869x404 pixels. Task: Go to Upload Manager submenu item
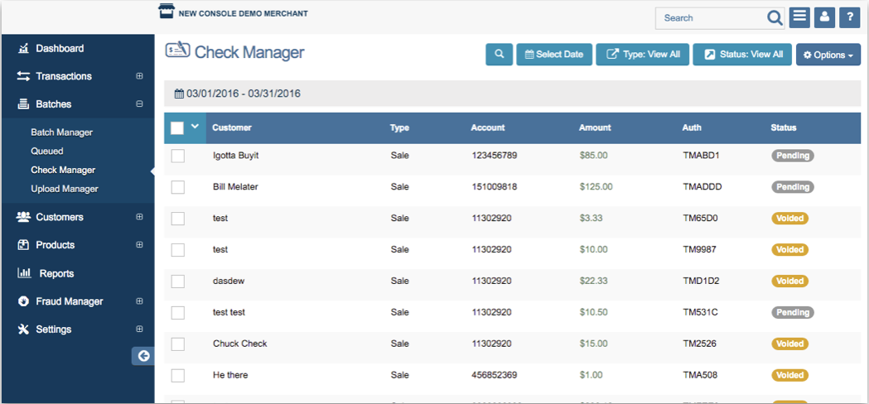64,189
